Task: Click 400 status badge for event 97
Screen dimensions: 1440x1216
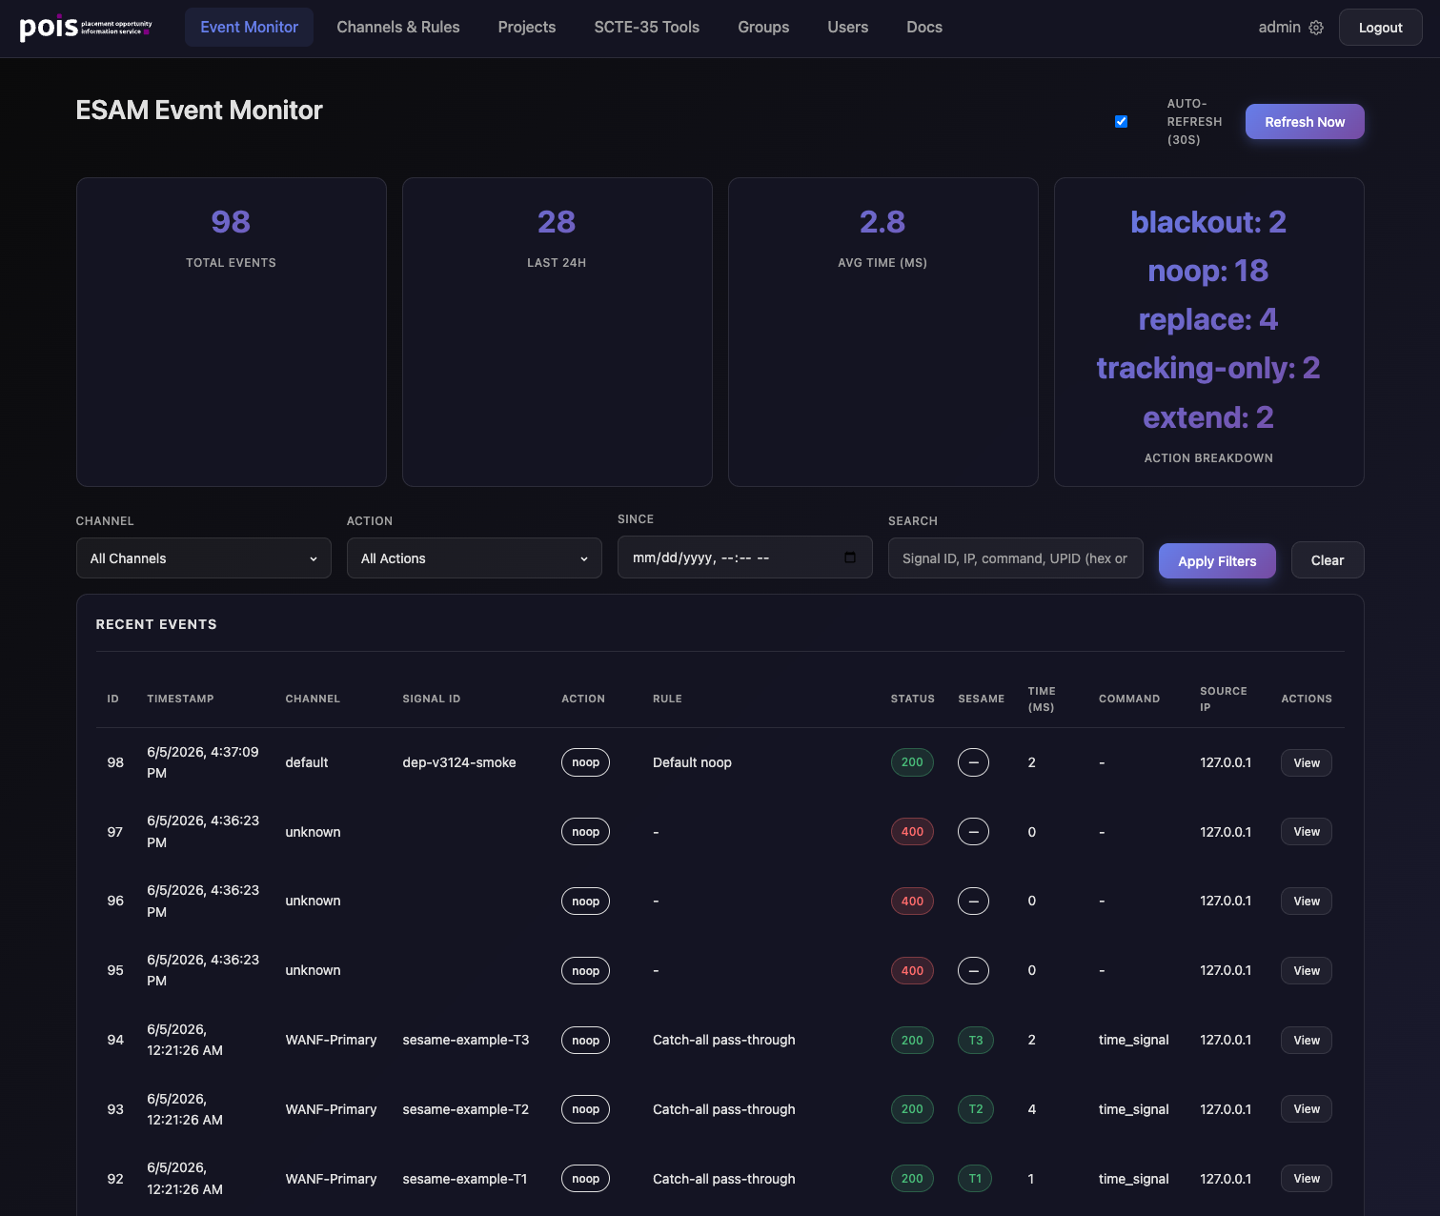Action: [x=912, y=832]
